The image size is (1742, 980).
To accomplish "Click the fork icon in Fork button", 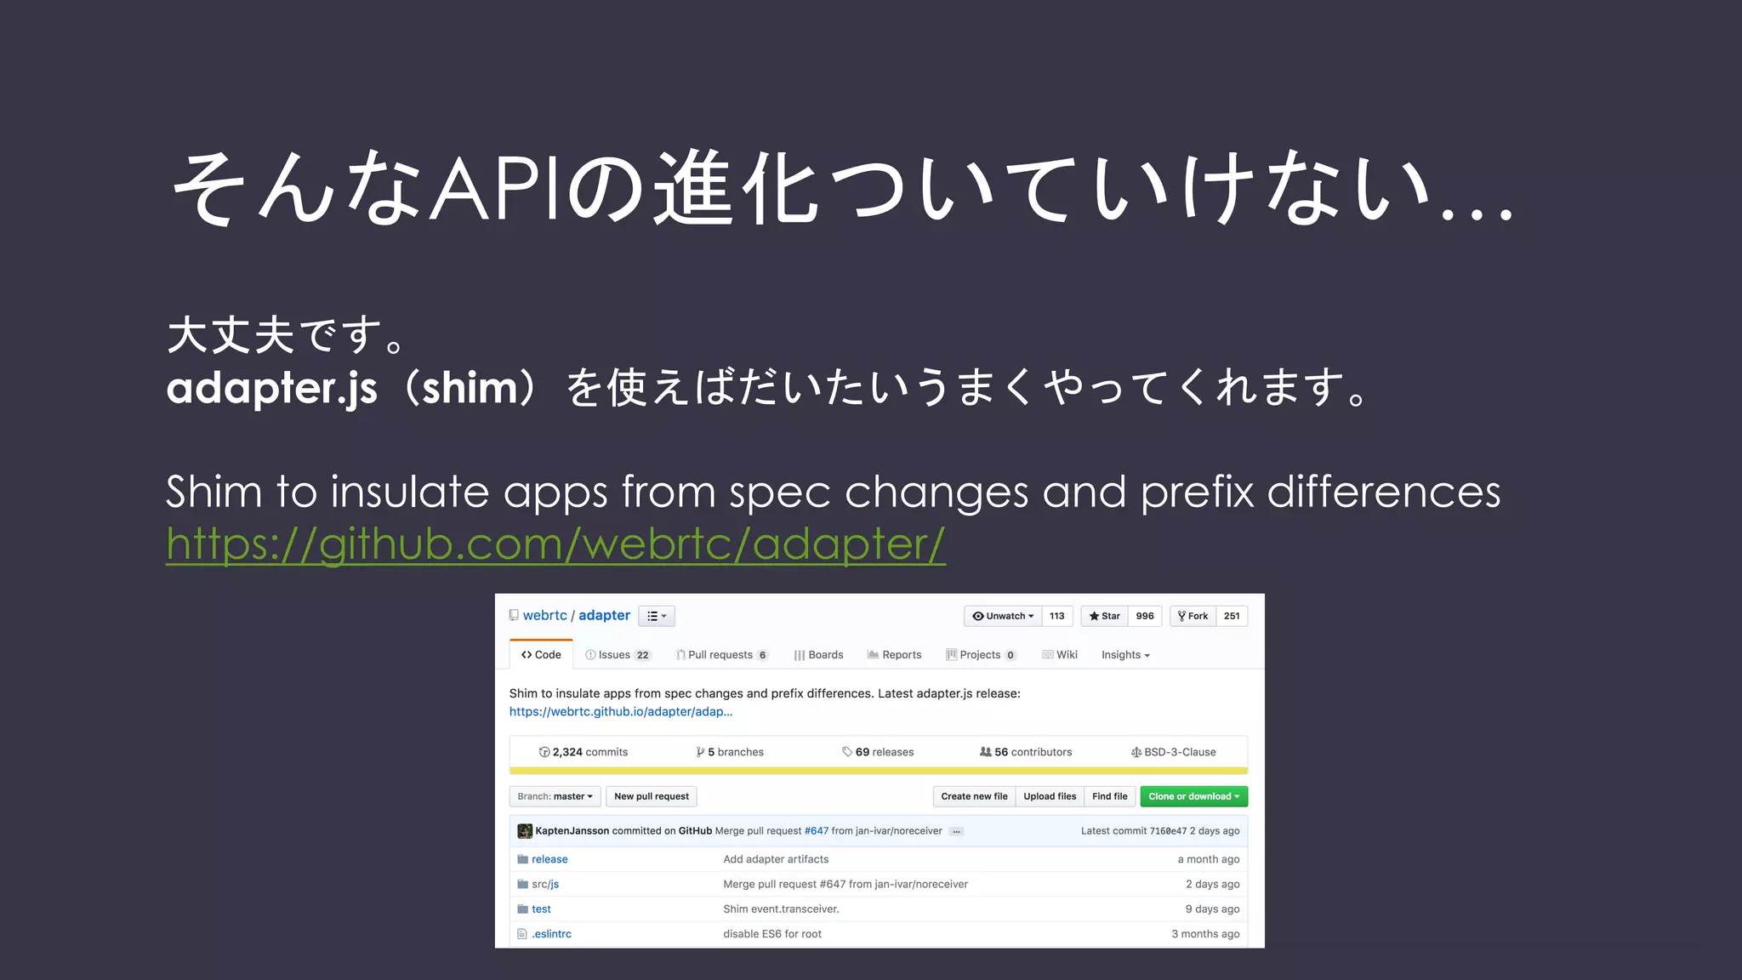I will click(1181, 616).
